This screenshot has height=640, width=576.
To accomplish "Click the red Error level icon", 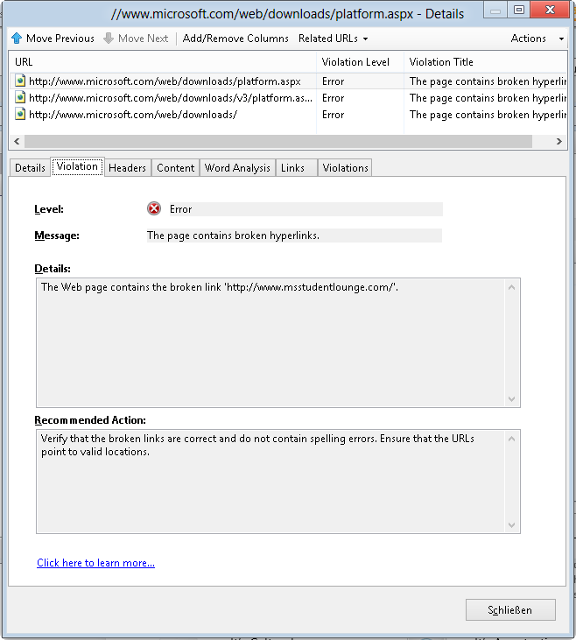I will pyautogui.click(x=154, y=209).
